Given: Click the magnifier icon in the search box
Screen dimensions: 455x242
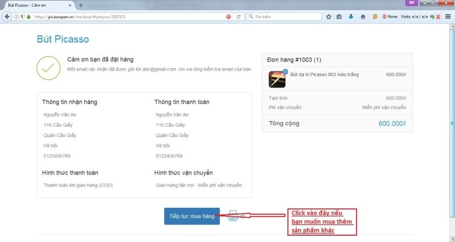Looking at the screenshot, I should click(251, 17).
